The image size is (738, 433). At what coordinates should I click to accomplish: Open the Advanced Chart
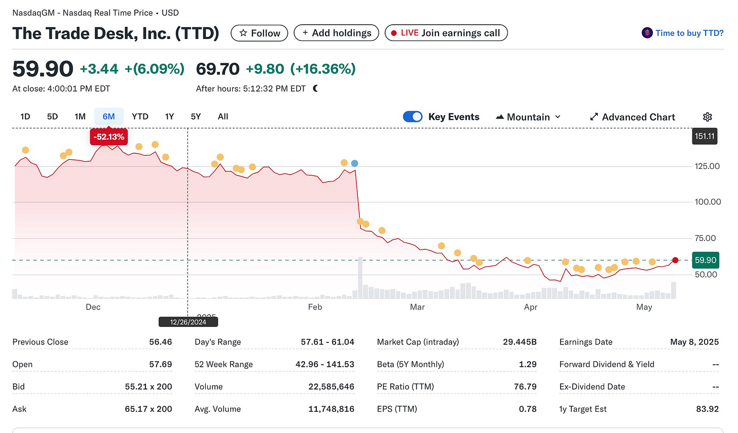click(x=633, y=117)
